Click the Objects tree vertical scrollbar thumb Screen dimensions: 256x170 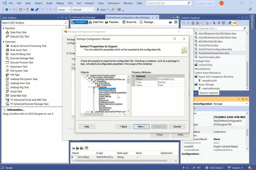point(128,81)
